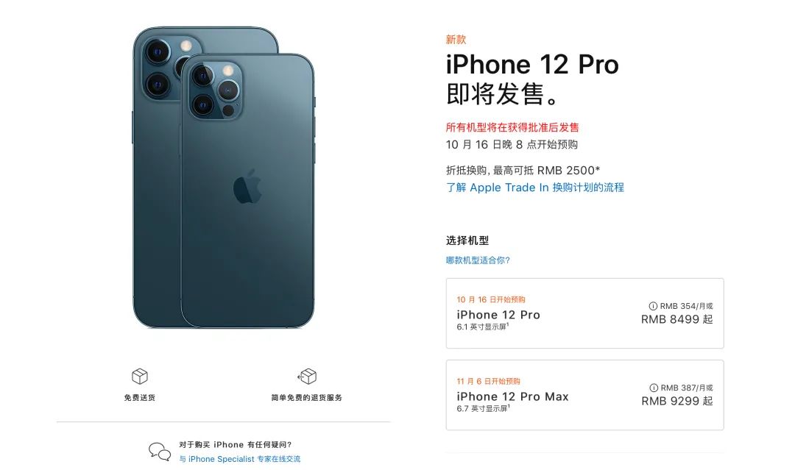Image resolution: width=795 pixels, height=470 pixels.
Task: Open the Apple Trade In 换购计划 link
Action: (535, 188)
